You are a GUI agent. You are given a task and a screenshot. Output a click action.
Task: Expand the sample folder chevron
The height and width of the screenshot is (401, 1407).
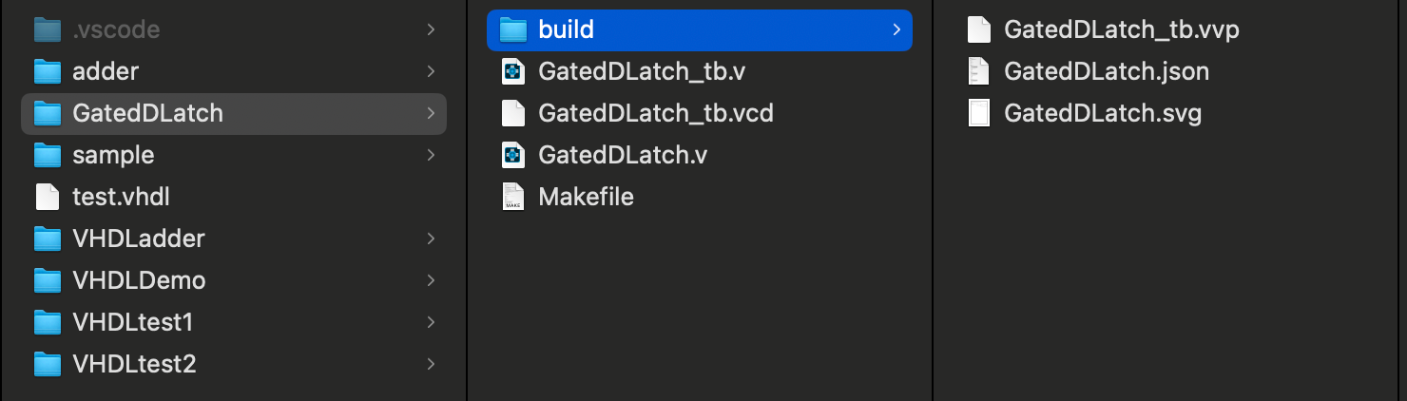[x=431, y=155]
